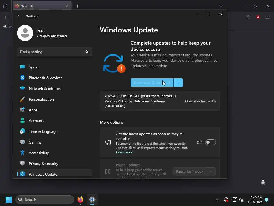
Task: Click the network status tray icon
Action: coord(234,200)
